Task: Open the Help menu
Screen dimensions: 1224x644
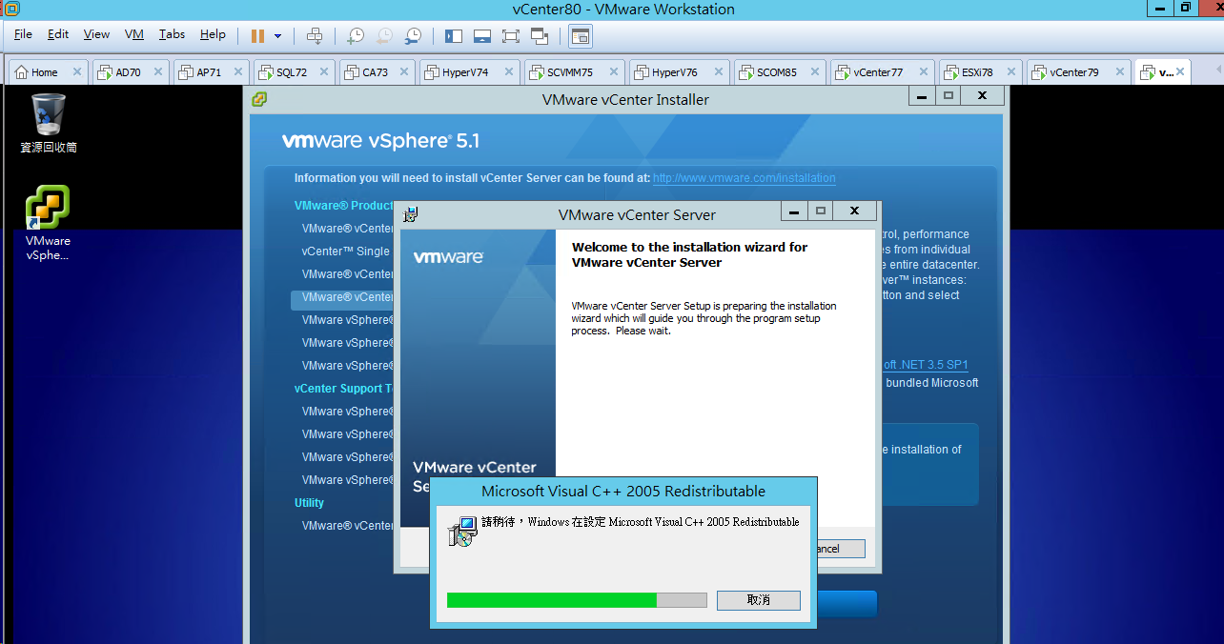Action: click(x=213, y=34)
